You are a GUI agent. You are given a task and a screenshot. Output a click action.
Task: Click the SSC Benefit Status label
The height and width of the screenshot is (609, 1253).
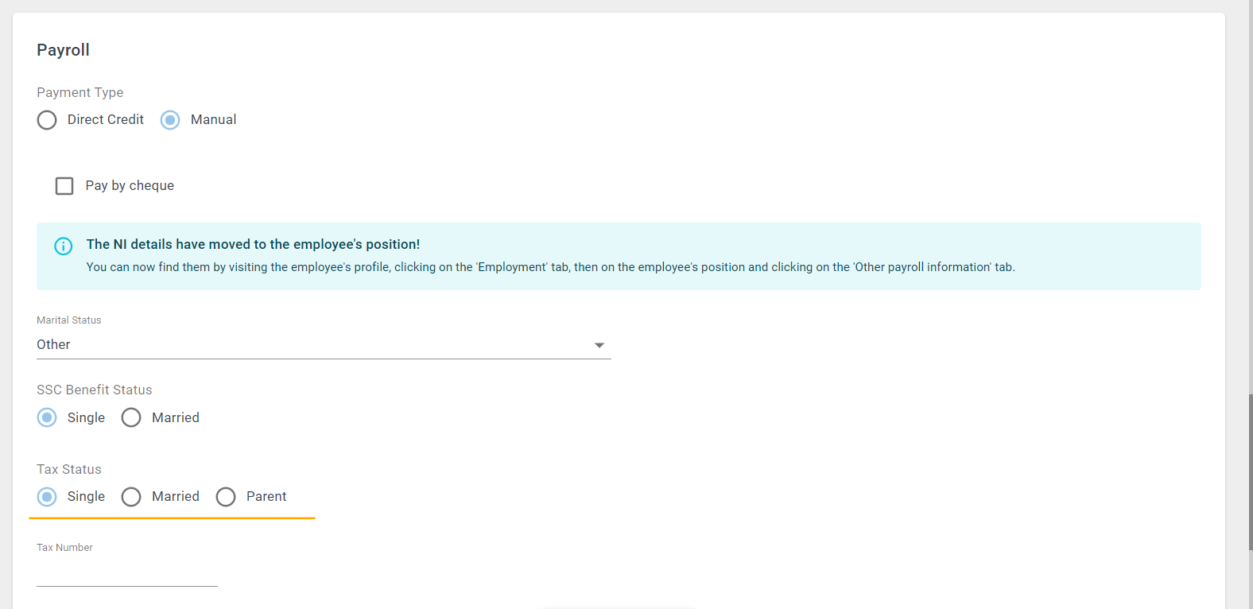[95, 390]
